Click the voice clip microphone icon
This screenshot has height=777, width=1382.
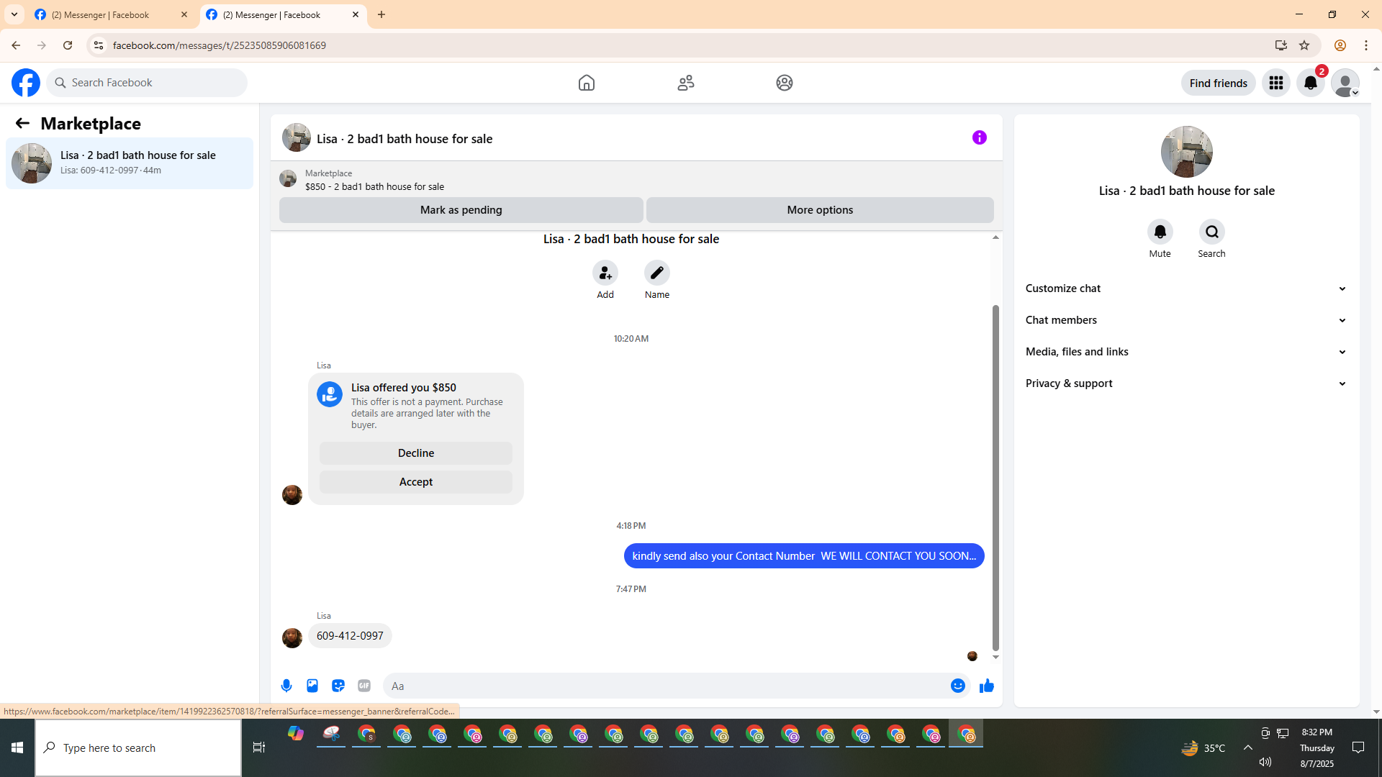coord(286,686)
